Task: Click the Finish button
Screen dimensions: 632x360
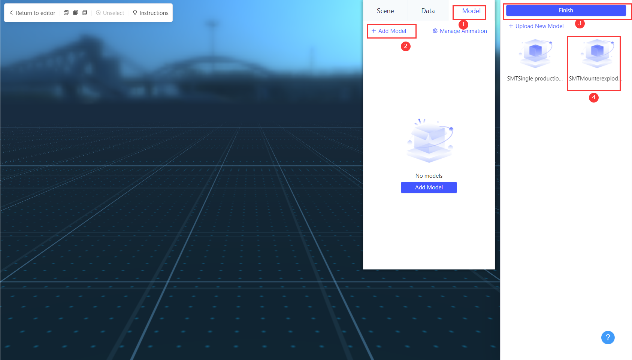Action: coord(566,10)
